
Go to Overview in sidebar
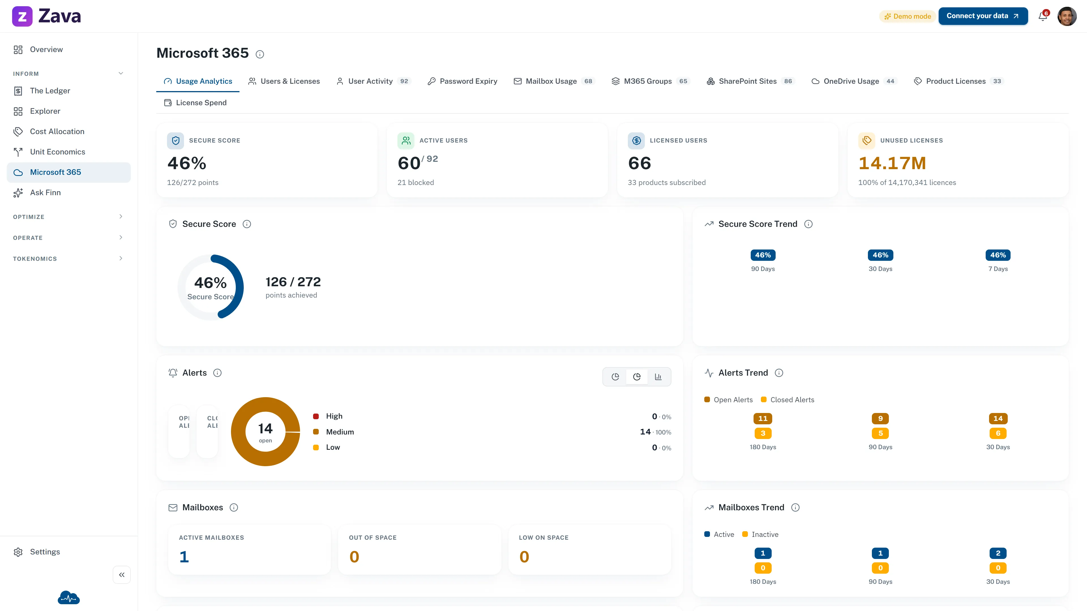[x=69, y=49]
